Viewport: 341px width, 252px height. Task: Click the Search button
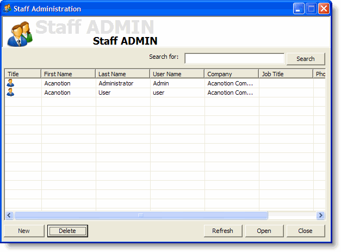click(x=306, y=59)
